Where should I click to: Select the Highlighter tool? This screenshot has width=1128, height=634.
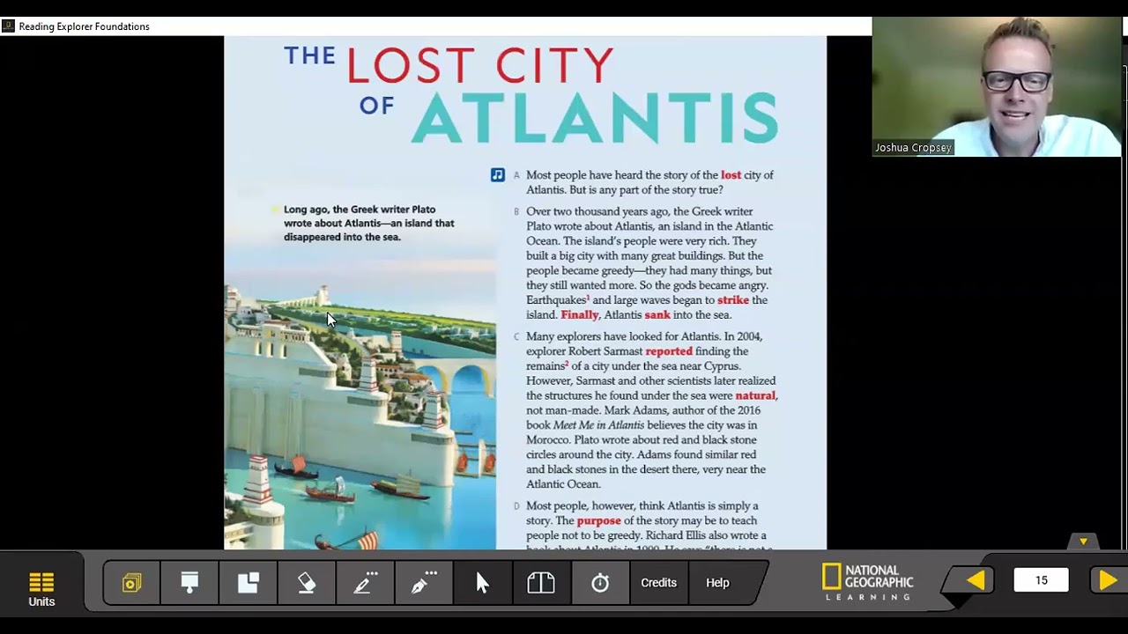[x=365, y=583]
